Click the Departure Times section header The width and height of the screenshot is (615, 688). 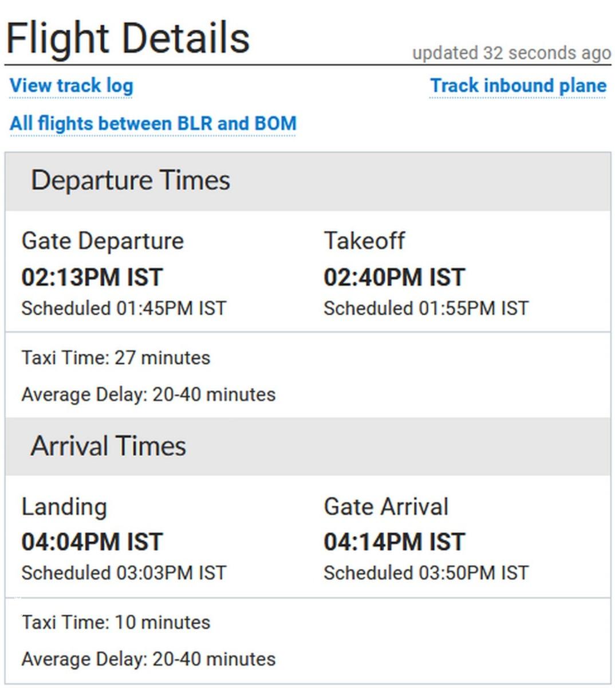(x=308, y=181)
